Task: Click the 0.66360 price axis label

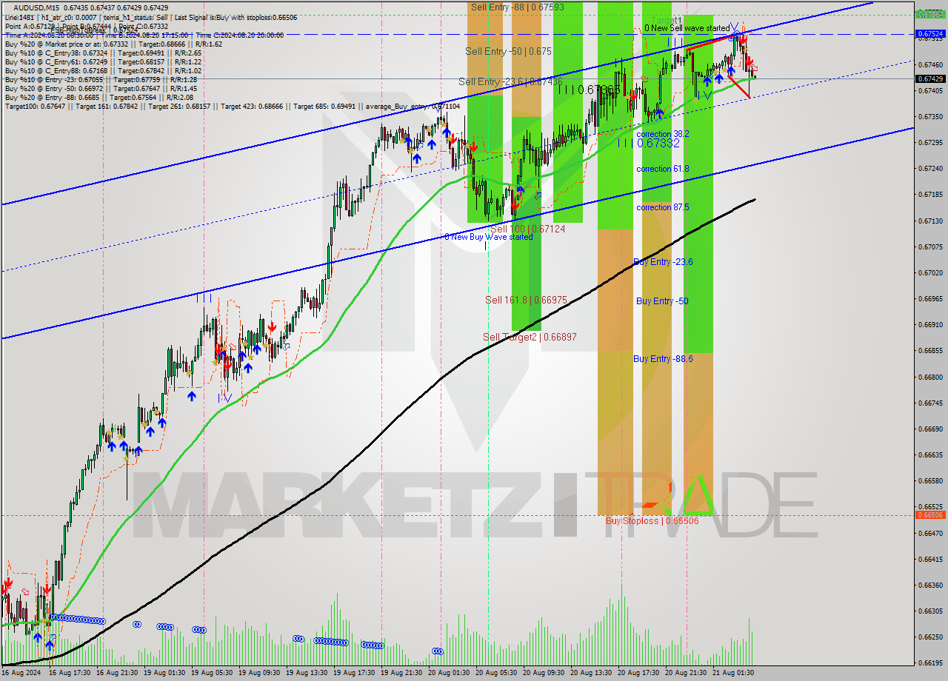Action: [930, 585]
